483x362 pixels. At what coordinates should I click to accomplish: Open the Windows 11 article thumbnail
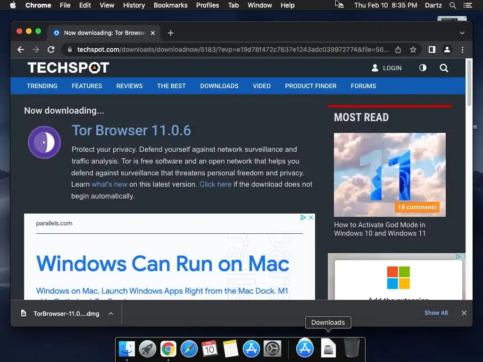390,174
